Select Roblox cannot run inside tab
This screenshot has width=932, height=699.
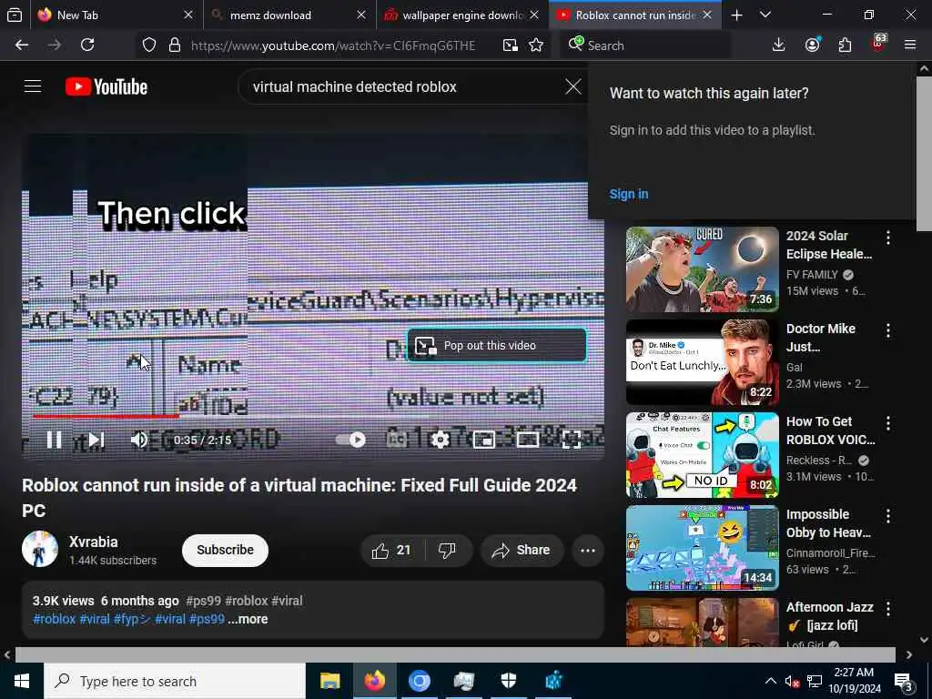coord(634,15)
